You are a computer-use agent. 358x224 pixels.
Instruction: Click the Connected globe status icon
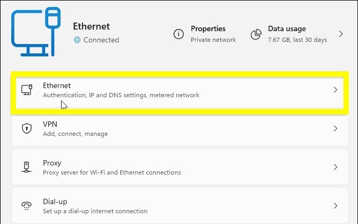tap(77, 40)
